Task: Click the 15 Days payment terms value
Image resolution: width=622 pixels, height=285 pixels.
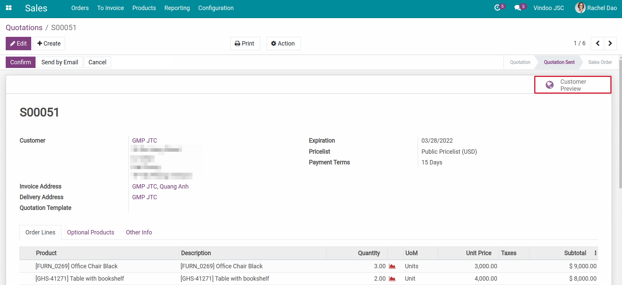Action: tap(432, 162)
